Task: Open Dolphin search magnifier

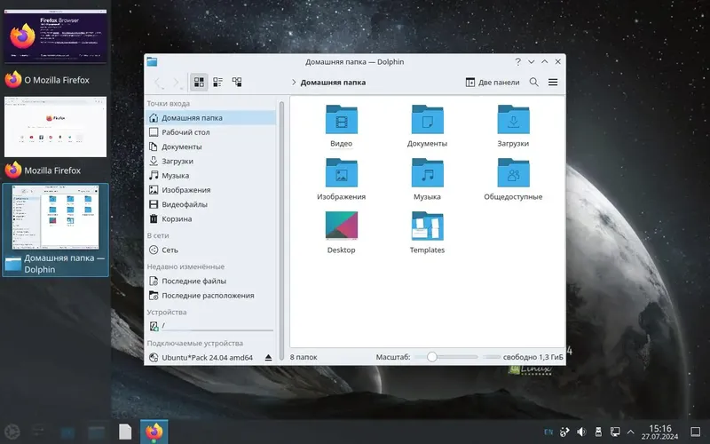Action: tap(534, 82)
